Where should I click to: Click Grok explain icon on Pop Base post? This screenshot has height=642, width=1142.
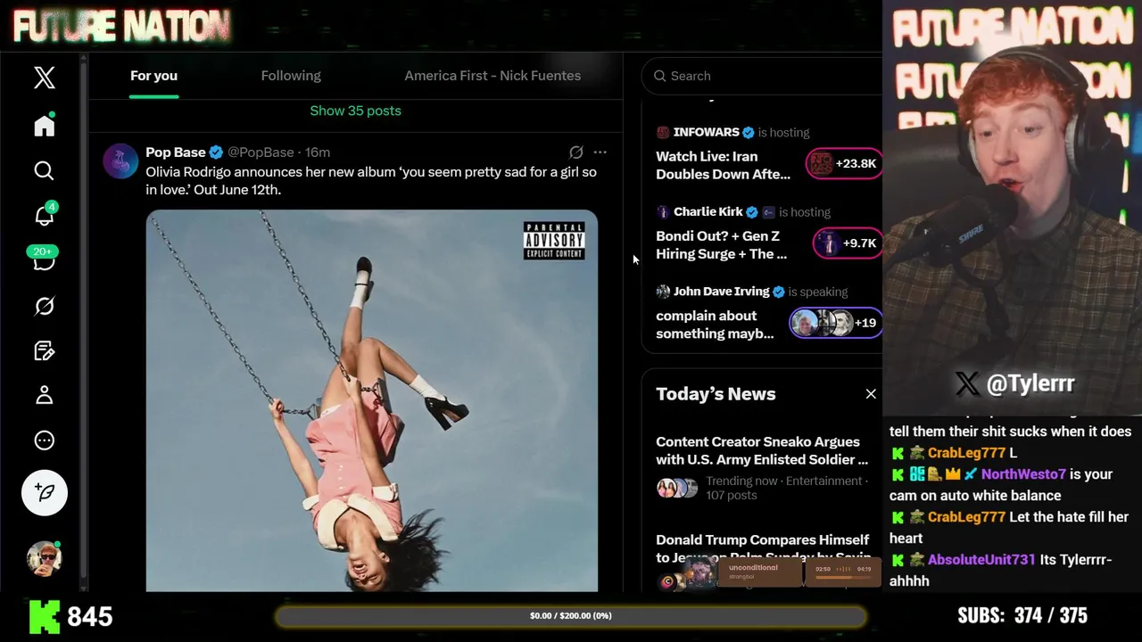point(576,152)
